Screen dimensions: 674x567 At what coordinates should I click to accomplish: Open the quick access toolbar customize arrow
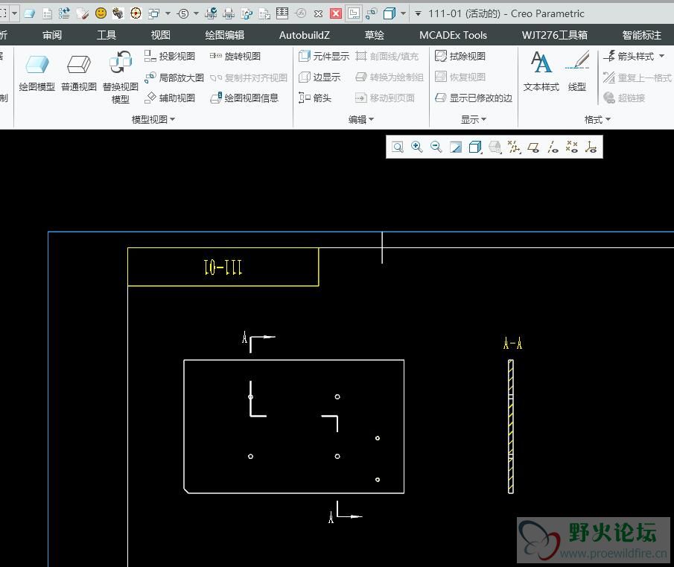pos(418,13)
